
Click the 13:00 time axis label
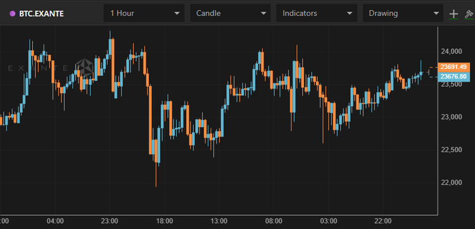(219, 221)
